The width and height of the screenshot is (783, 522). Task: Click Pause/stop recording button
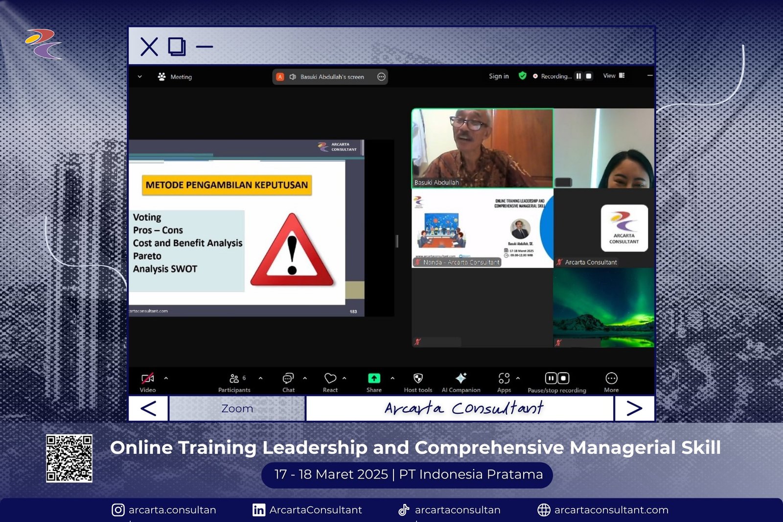[557, 382]
